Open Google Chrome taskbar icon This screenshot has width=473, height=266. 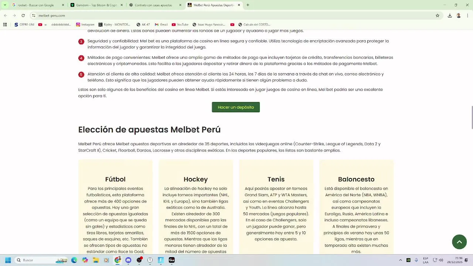click(x=118, y=260)
